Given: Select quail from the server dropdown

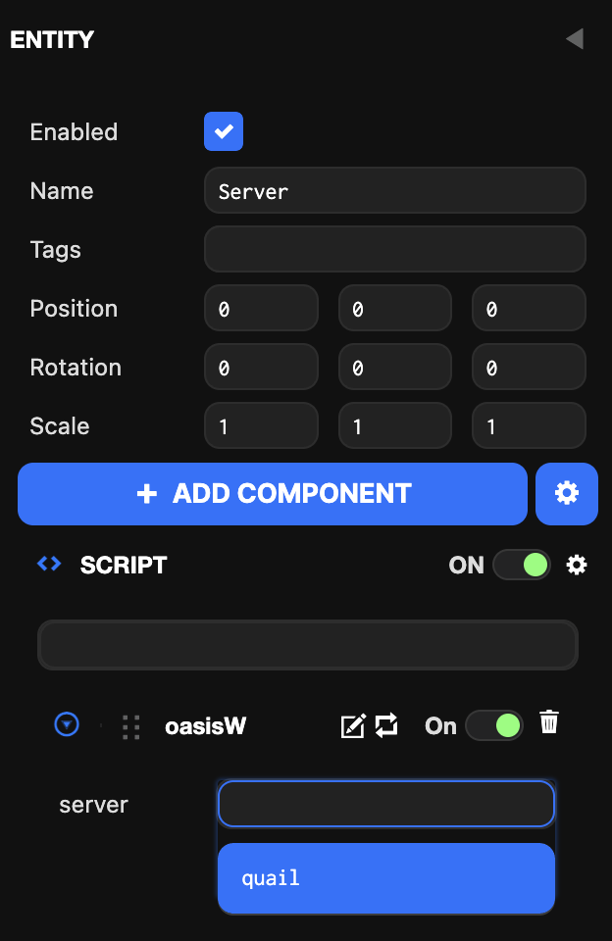Looking at the screenshot, I should click(385, 877).
